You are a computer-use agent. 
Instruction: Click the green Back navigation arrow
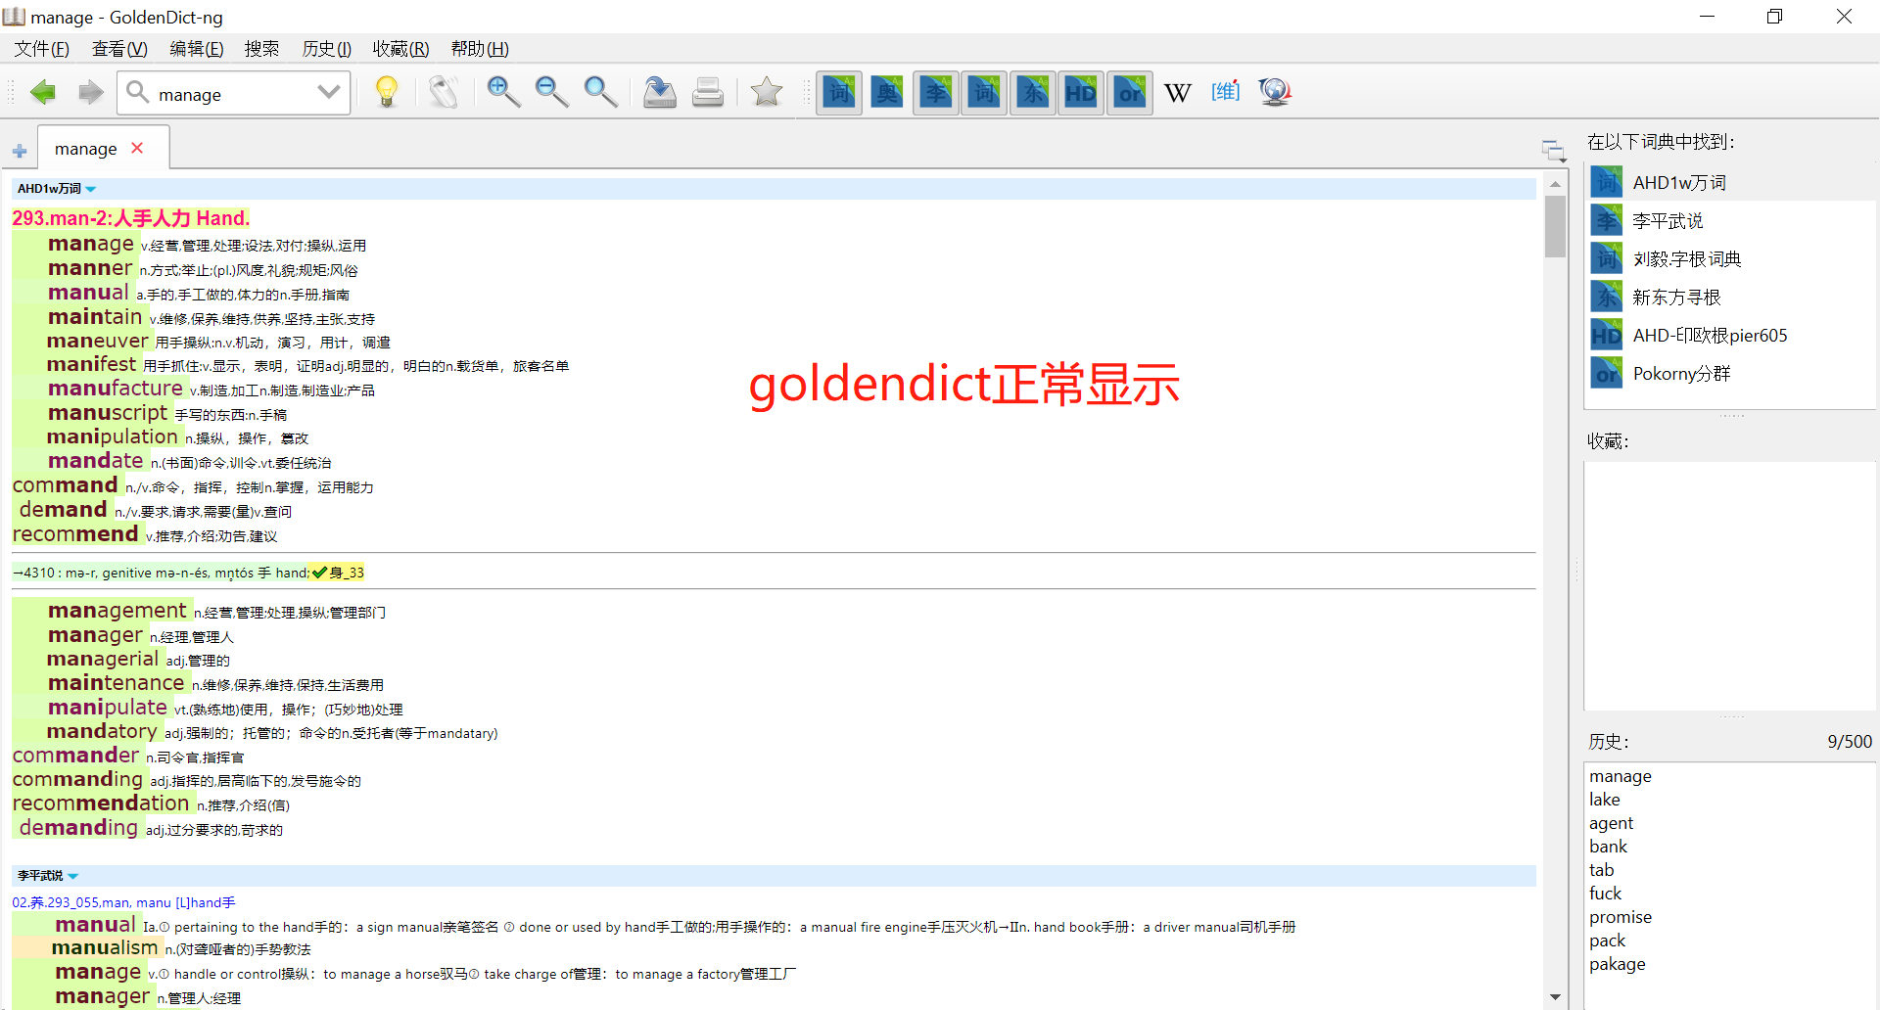point(43,93)
